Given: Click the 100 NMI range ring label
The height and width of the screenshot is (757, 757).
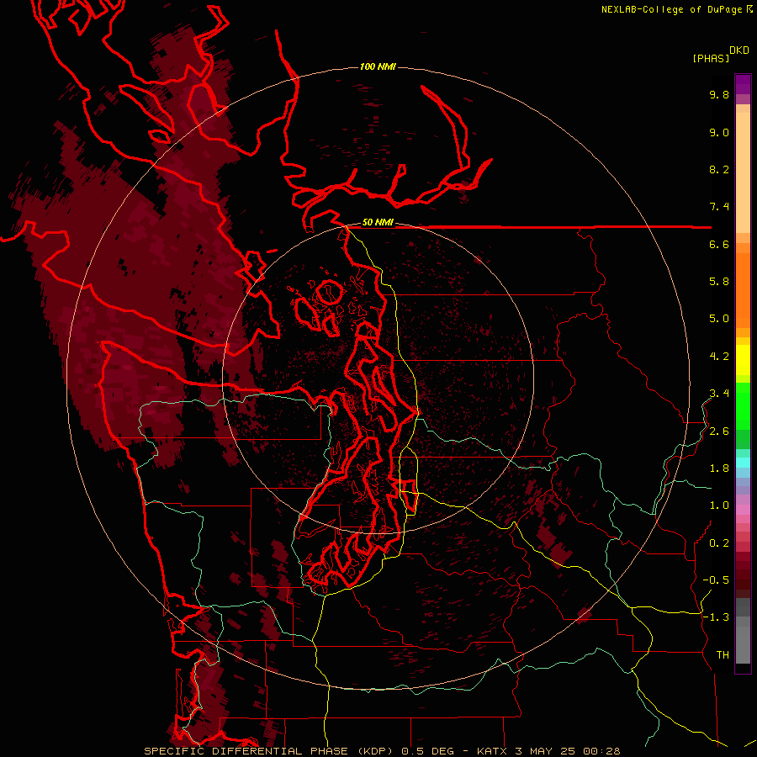Looking at the screenshot, I should click(x=378, y=66).
